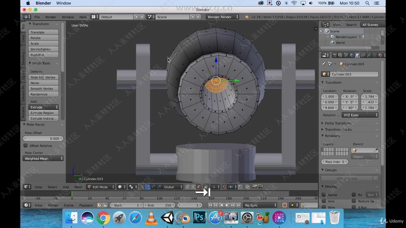406x228 pixels.
Task: Launch Unity from the Dock
Action: pos(167,218)
